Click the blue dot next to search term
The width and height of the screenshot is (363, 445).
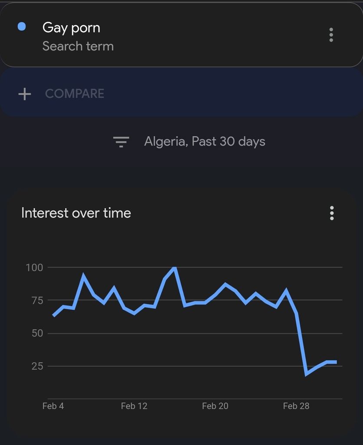[x=22, y=27]
